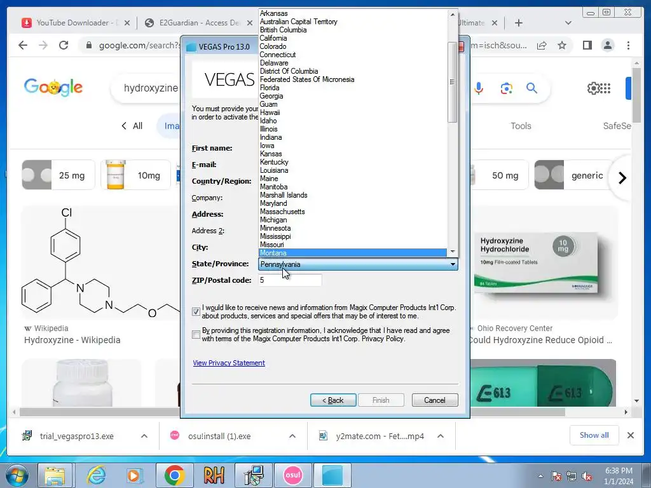
Task: Open View Privacy Statement link
Action: [229, 363]
